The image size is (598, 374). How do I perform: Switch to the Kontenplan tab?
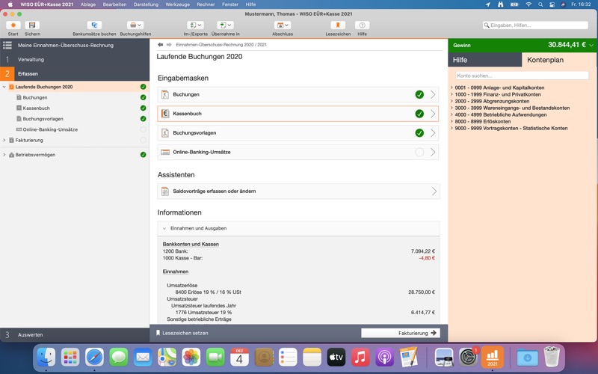point(558,60)
